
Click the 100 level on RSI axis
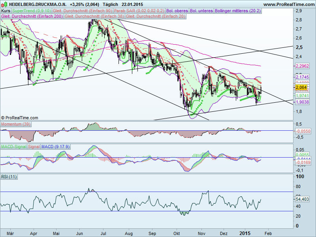300,177
